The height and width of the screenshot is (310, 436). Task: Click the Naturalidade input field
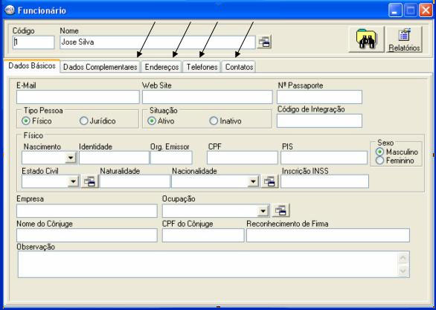pos(135,181)
